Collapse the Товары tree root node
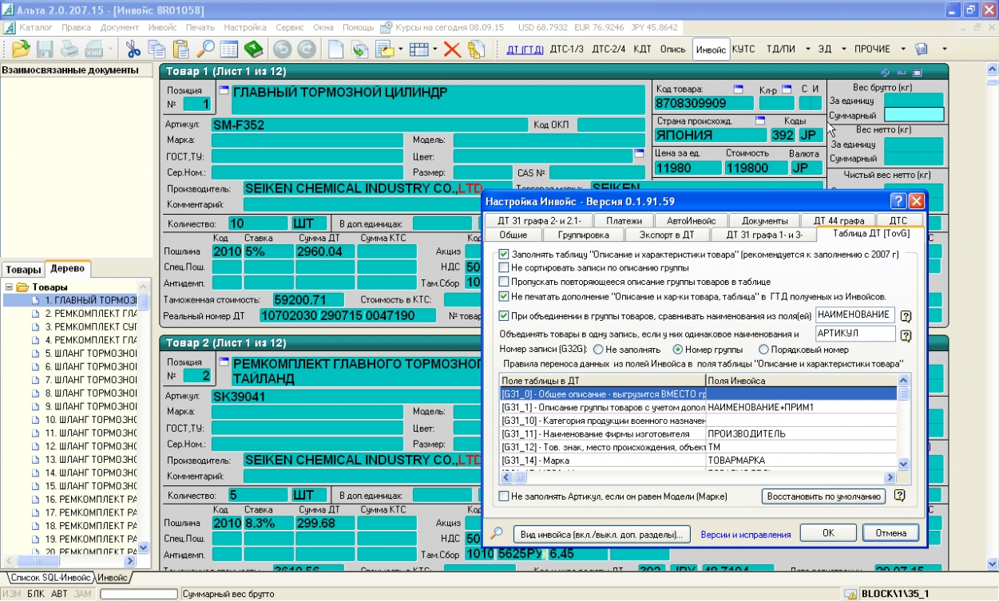The height and width of the screenshot is (601, 999). pyautogui.click(x=9, y=287)
